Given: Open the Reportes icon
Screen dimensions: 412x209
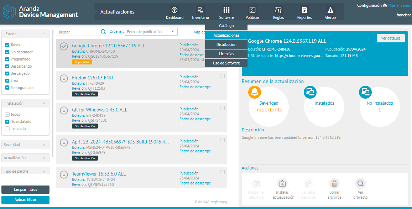Looking at the screenshot, I should click(304, 10).
